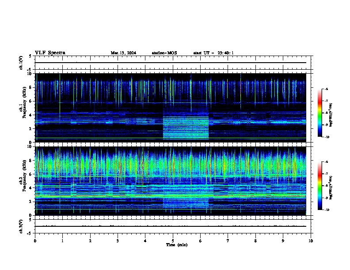Click the bright broadband burst in the ch.1 spectrogram
This screenshot has height=270, width=350.
pyautogui.click(x=186, y=127)
